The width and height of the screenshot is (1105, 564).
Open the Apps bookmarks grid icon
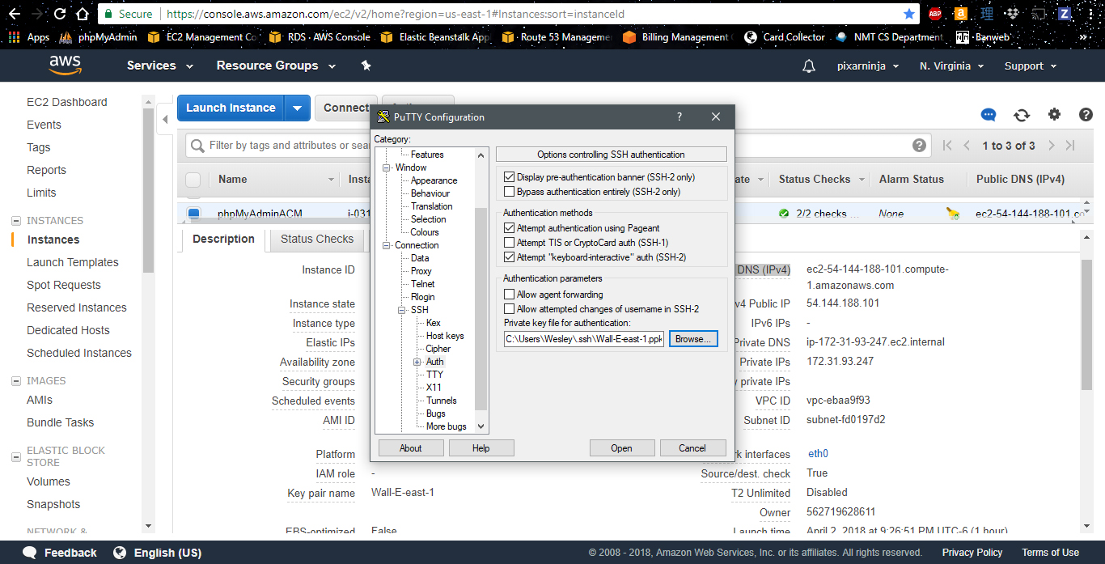click(14, 37)
